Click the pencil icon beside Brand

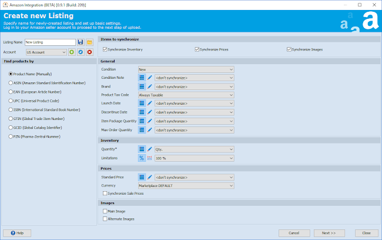pyautogui.click(x=150, y=86)
